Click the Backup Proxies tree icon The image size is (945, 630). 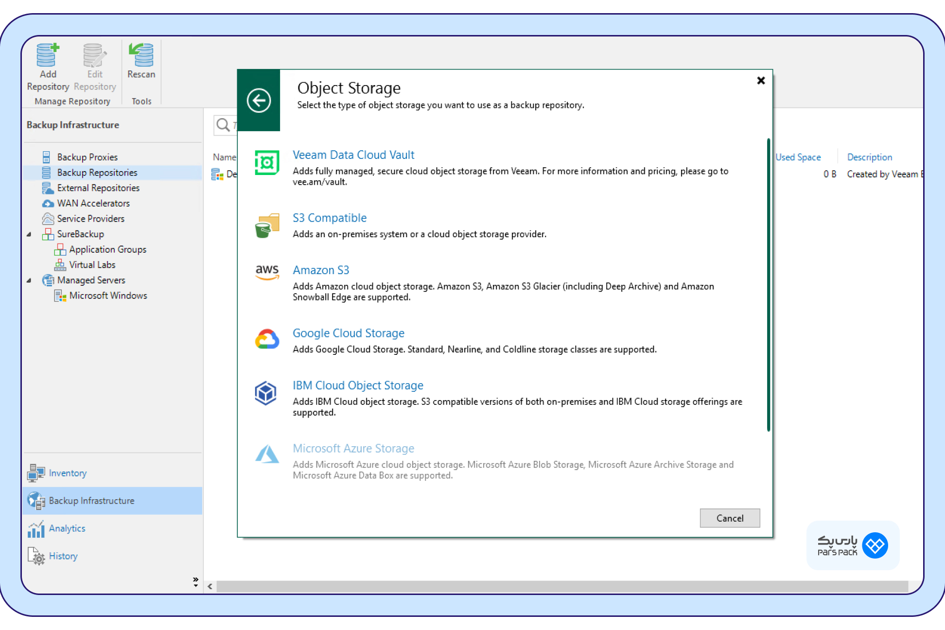tap(46, 157)
